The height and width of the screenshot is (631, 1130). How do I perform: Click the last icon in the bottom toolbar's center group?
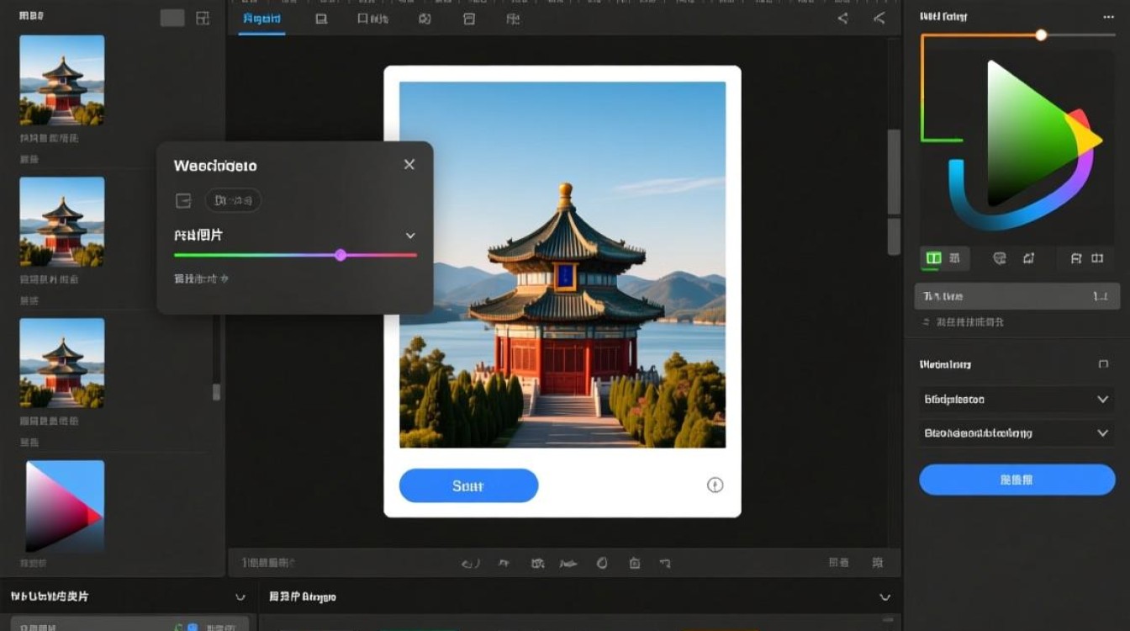click(x=665, y=563)
